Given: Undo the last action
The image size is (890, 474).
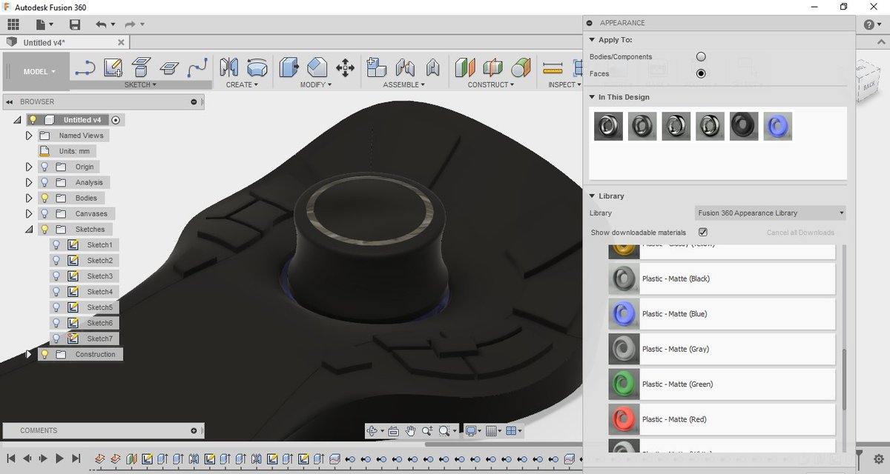Looking at the screenshot, I should (x=102, y=24).
